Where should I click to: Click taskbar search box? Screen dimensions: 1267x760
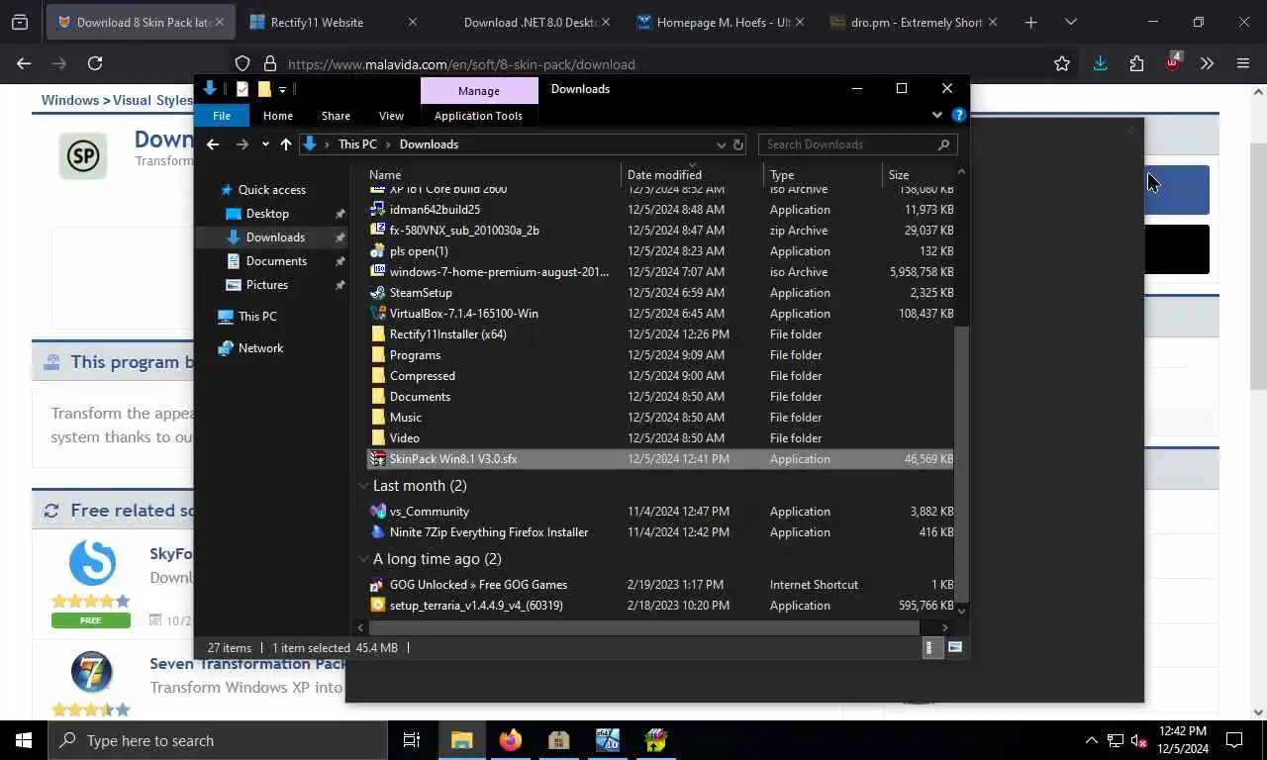(x=218, y=740)
